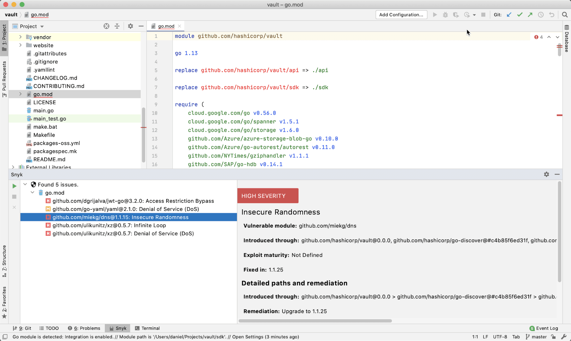Open the master branch selector
This screenshot has width=571, height=341.
536,337
